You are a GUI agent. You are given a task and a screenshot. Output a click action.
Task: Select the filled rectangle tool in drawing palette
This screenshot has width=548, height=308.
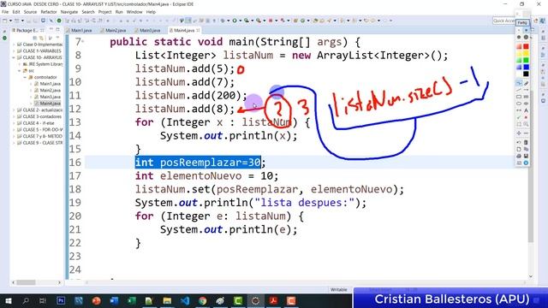pyautogui.click(x=526, y=97)
